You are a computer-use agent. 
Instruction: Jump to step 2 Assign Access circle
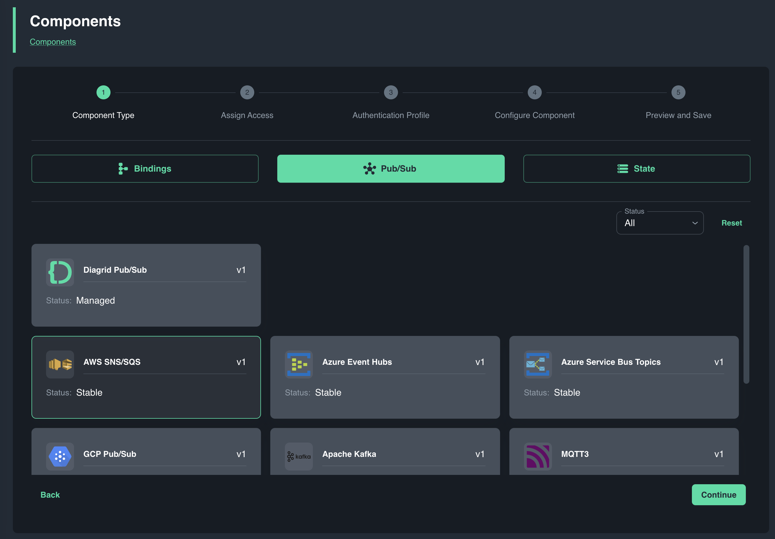(x=247, y=92)
